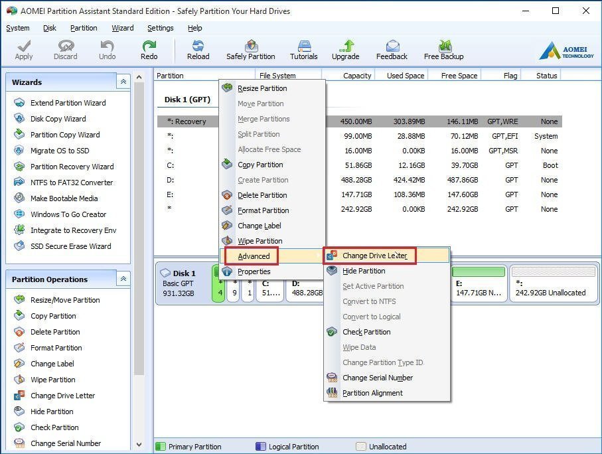602x454 pixels.
Task: Click sidebar scrollbar down arrow
Action: coord(139,445)
